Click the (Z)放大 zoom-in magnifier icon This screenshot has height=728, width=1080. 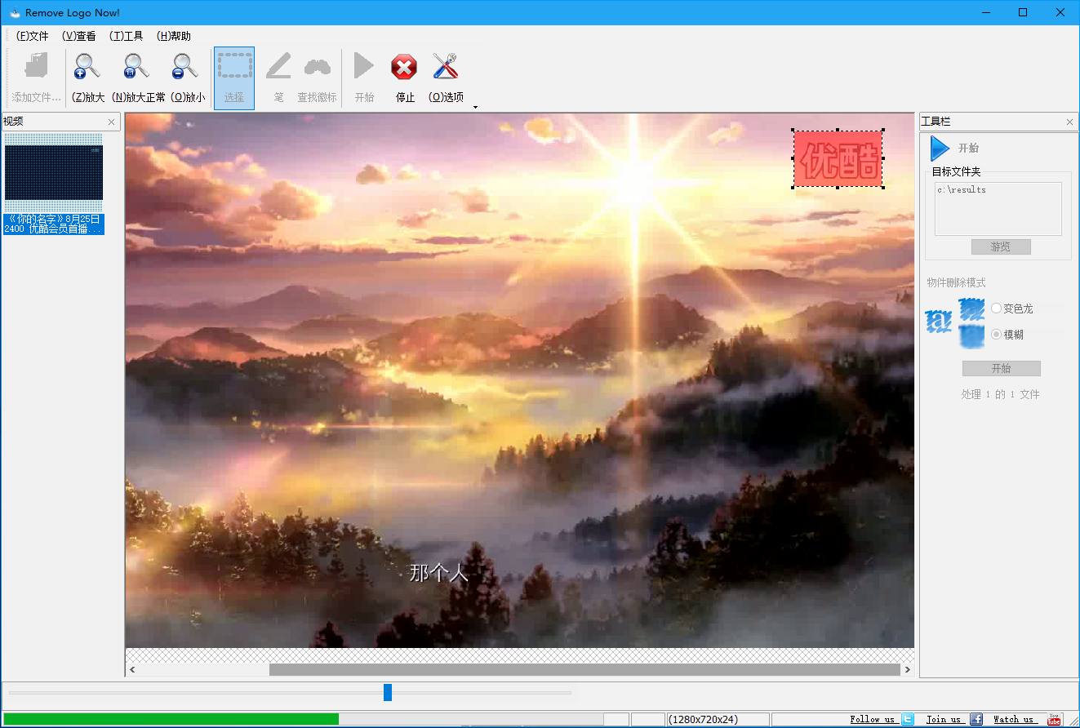tap(87, 67)
